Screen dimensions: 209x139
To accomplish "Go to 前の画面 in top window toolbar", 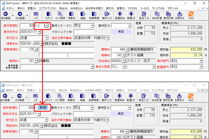I will (5, 15).
